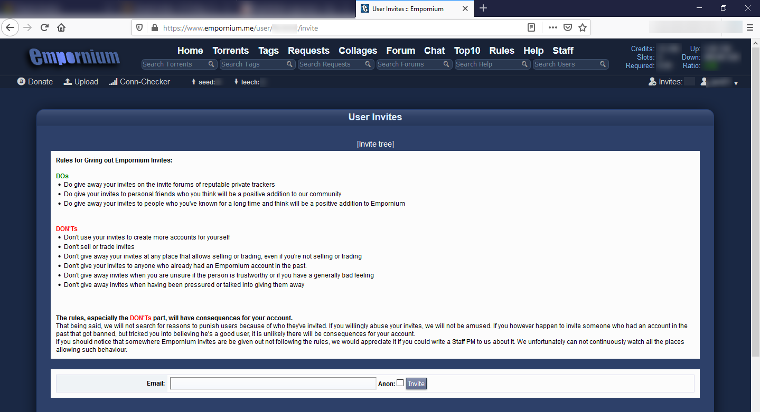Viewport: 760px width, 412px height.
Task: Click the browser forward arrow
Action: tap(27, 27)
